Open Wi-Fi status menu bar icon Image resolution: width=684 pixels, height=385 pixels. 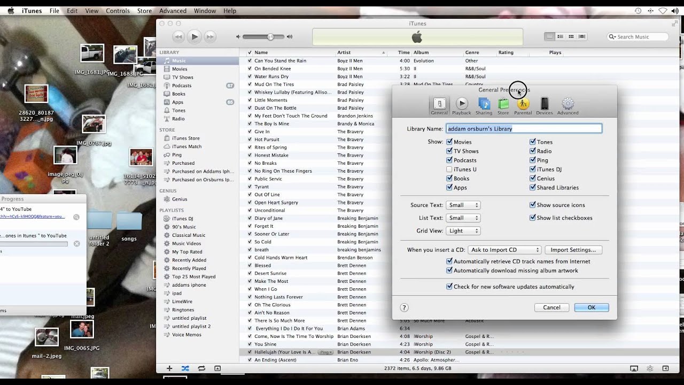coord(663,11)
